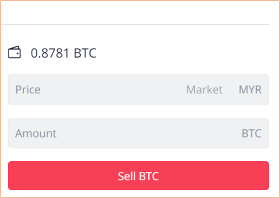
Task: Use available balance via 0.8781 figure
Action: tap(50, 53)
